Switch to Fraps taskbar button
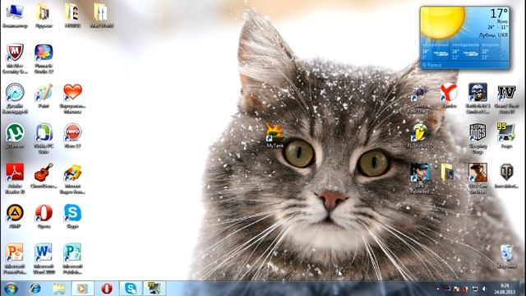The width and height of the screenshot is (526, 296). (155, 289)
